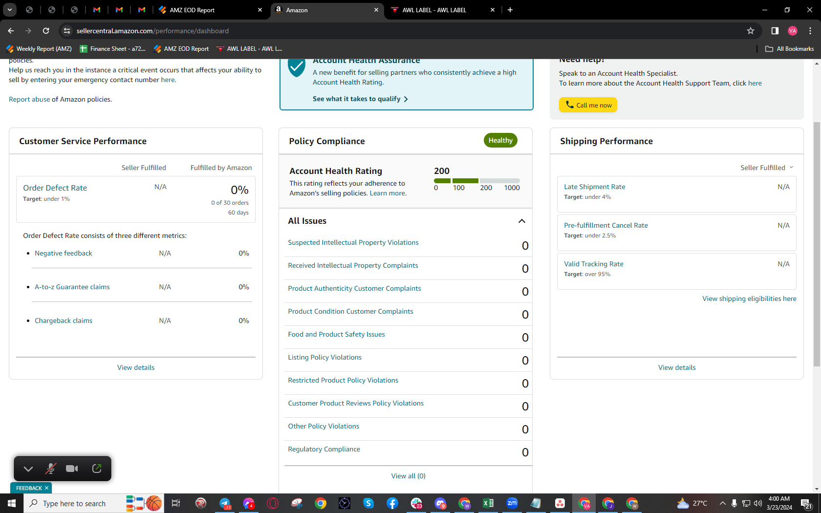Screen dimensions: 821x513
Task: Open Chargeback claims link
Action: tap(64, 321)
